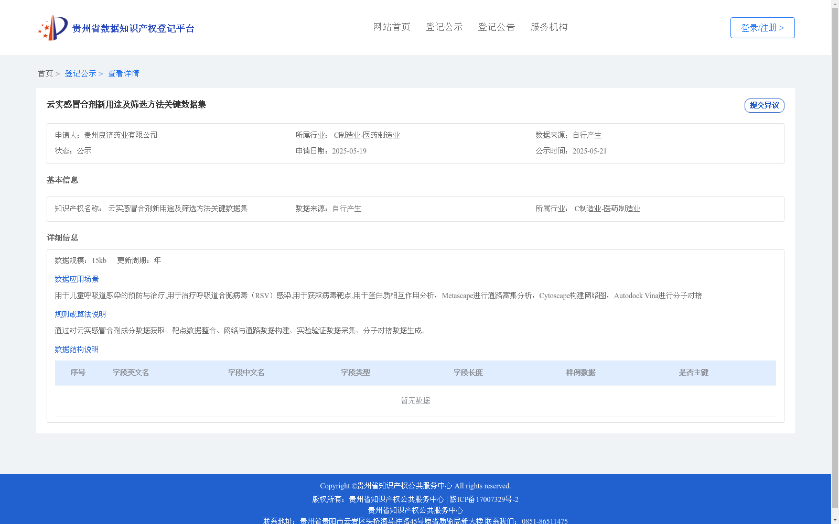This screenshot has width=839, height=524.
Task: Open 网站首页 in the navigation
Action: 392,27
